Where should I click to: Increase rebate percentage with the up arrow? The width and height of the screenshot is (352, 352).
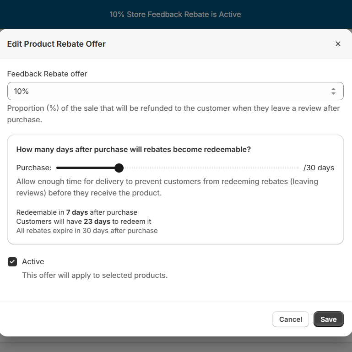[x=333, y=89]
